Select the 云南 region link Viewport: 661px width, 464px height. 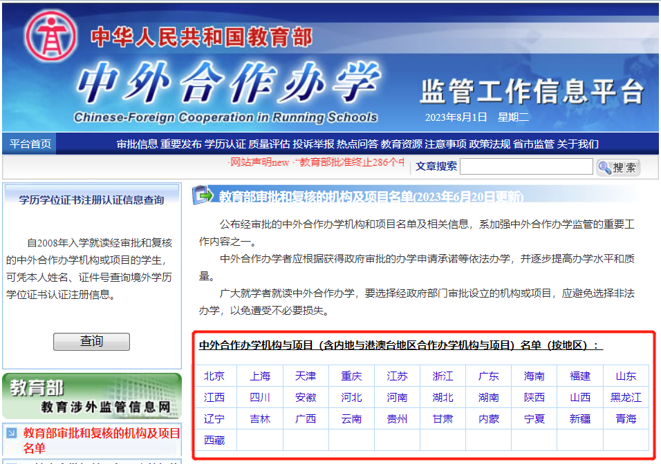pyautogui.click(x=351, y=419)
